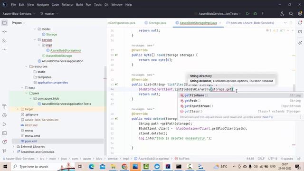
Task: Click the 4 spaces indent widget
Action: [287, 159]
